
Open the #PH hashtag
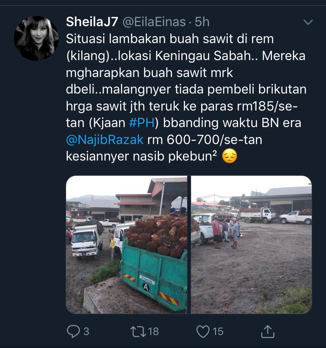[x=142, y=123]
